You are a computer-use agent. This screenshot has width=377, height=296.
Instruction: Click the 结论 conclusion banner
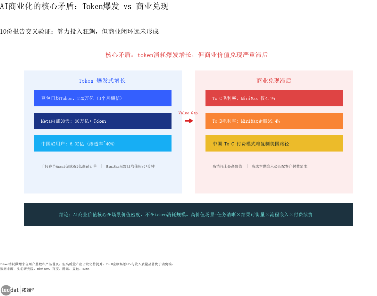(188, 214)
